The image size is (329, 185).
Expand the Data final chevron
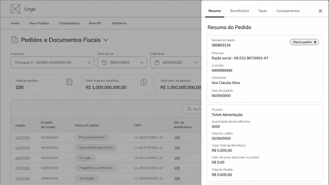(196, 63)
